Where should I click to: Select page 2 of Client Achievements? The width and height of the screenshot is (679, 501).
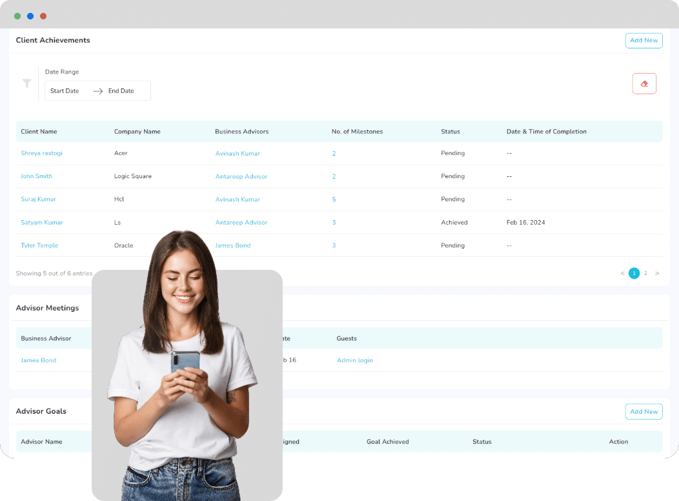tap(645, 273)
